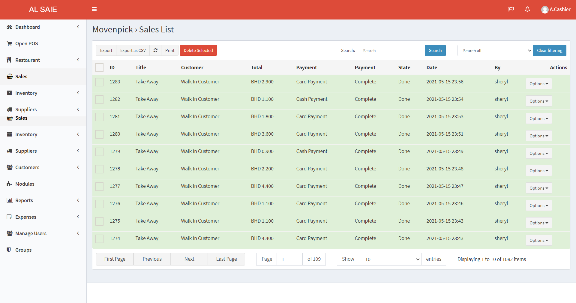Screen dimensions: 576x303
Task: Check the box for sale 1283
Action: point(99,82)
